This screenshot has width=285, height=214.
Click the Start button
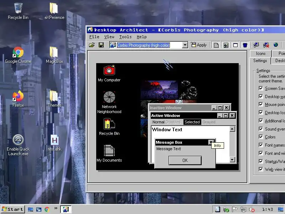(x=13, y=209)
